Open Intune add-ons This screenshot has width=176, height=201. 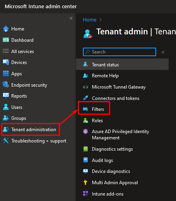(107, 194)
